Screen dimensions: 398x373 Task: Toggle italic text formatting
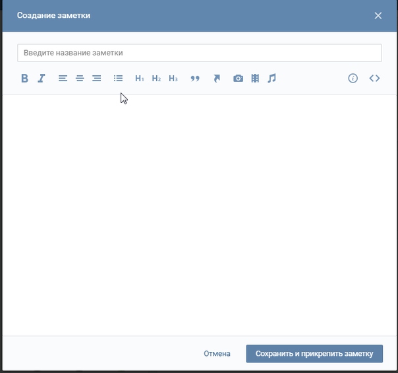(42, 79)
